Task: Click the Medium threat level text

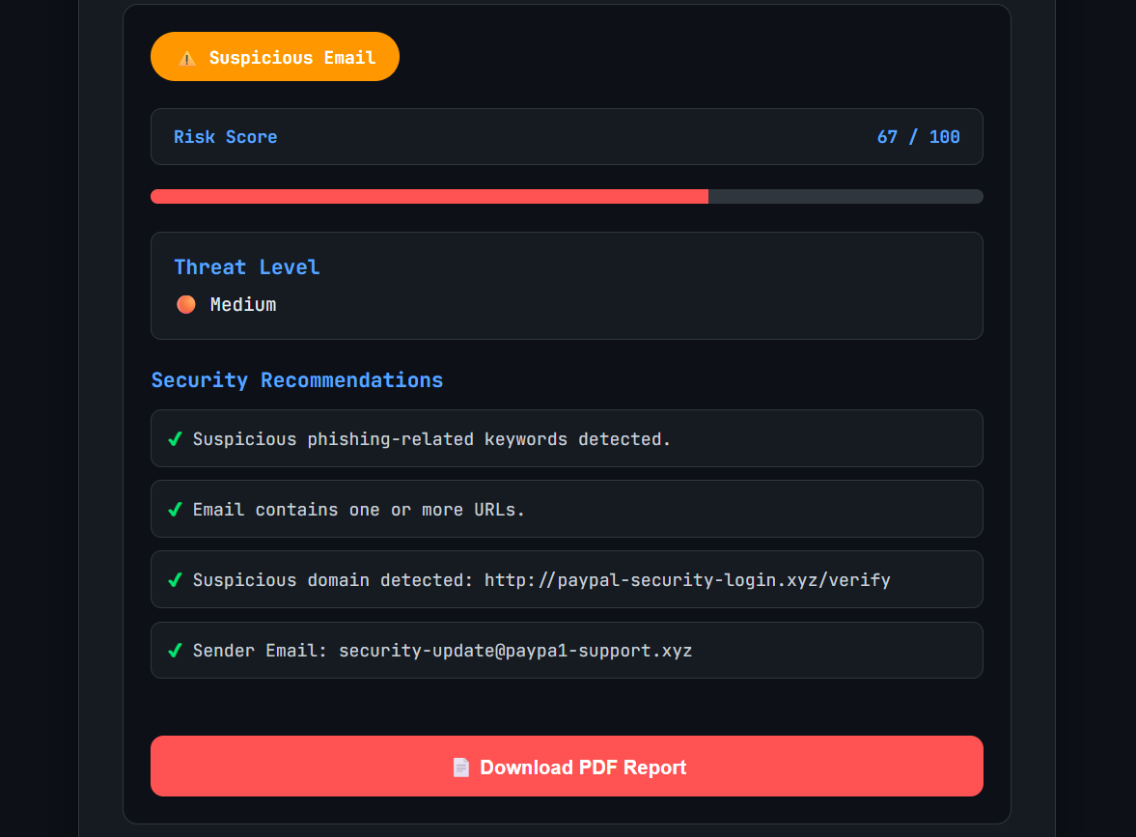Action: (x=242, y=304)
